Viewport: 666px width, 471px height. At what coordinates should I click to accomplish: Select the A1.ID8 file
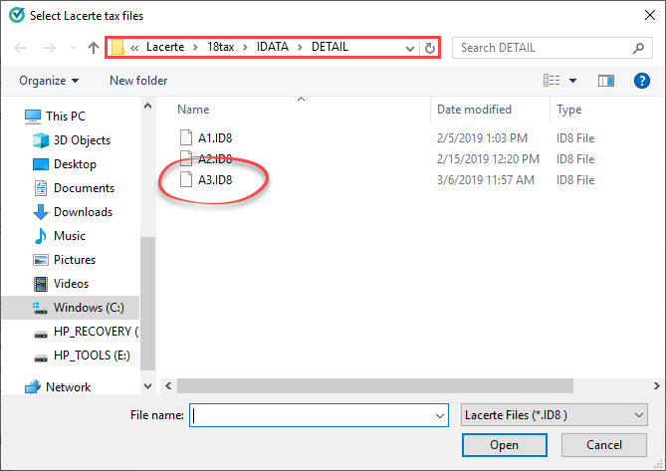coord(215,138)
